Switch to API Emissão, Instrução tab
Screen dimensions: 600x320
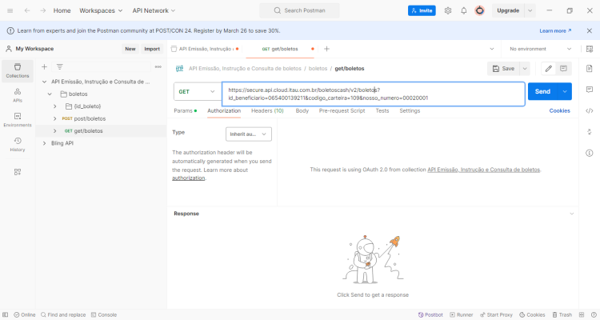click(206, 49)
